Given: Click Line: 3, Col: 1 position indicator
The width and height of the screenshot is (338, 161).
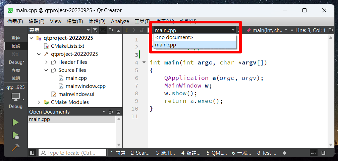Looking at the screenshot, I should pos(311,30).
